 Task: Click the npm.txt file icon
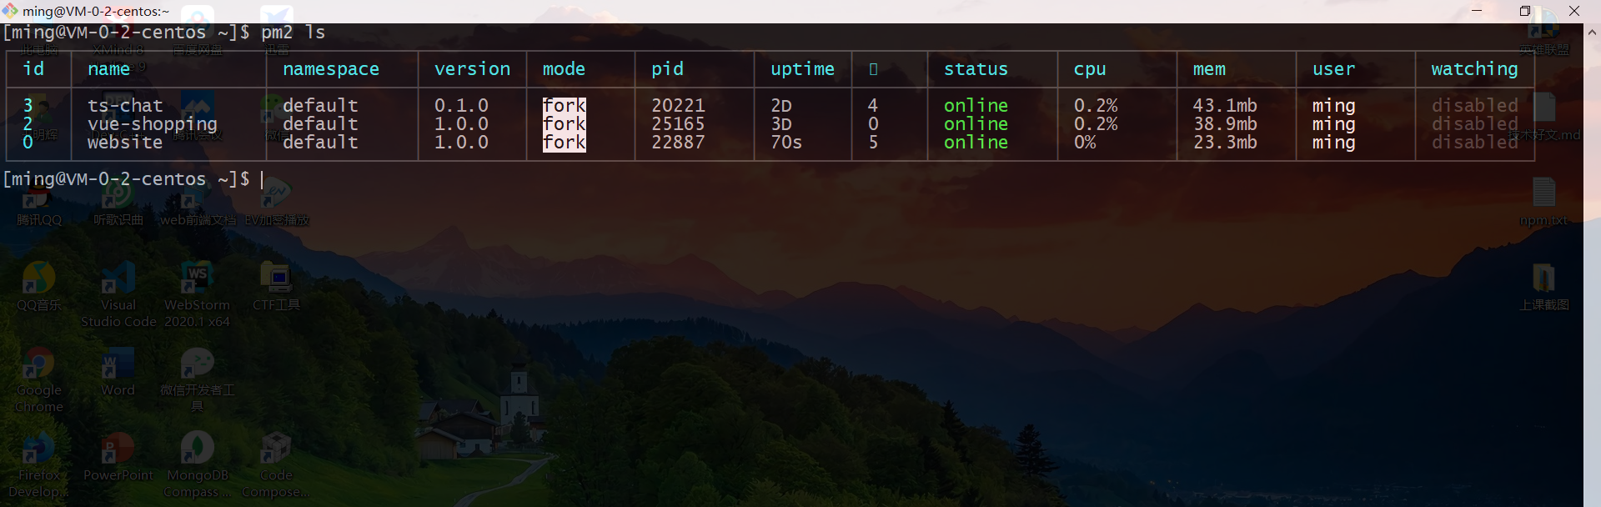(1543, 194)
